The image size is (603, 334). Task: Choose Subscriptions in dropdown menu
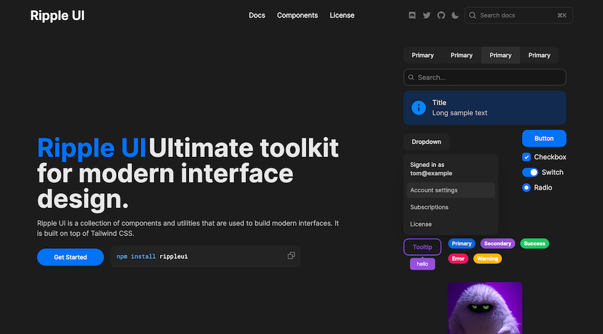click(451, 207)
